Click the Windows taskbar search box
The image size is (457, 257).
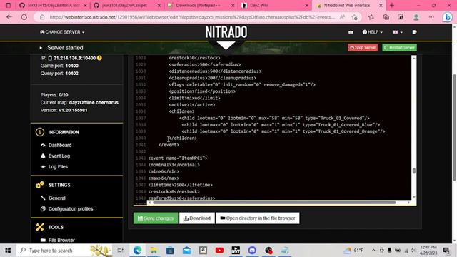tap(64, 251)
